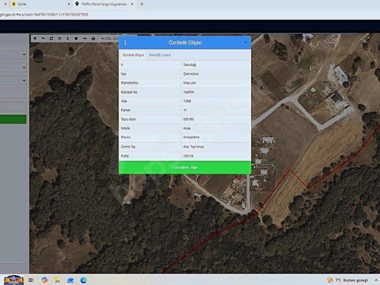Open Task View on the taskbar

(x=31, y=280)
